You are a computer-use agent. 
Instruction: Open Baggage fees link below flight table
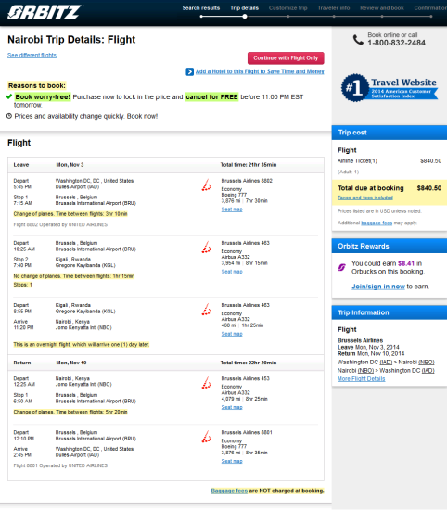[229, 491]
